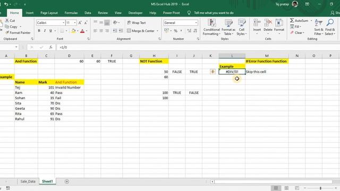The width and height of the screenshot is (340, 191).
Task: Switch to Page Layout view in status bar
Action: 286,188
